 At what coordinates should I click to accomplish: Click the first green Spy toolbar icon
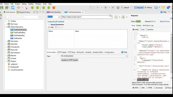[32, 8]
